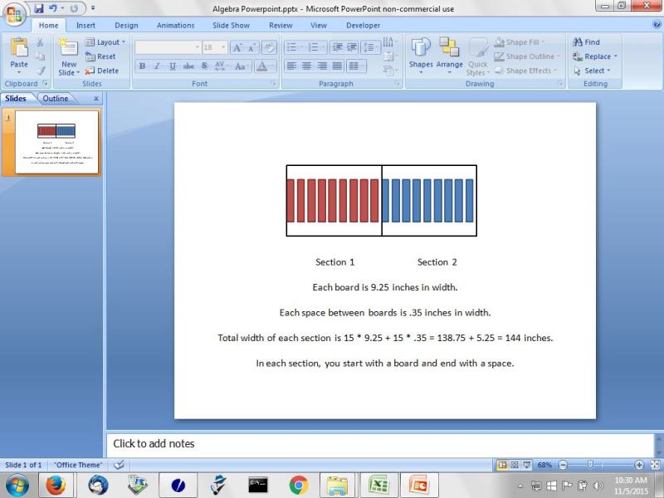
Task: Switch to Slide Sorter view
Action: pos(515,465)
